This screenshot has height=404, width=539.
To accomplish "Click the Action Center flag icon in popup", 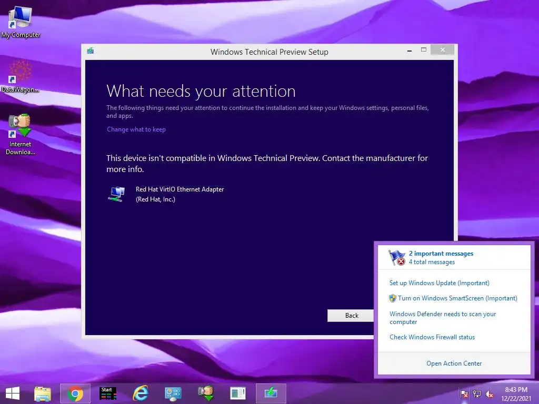I will (397, 258).
